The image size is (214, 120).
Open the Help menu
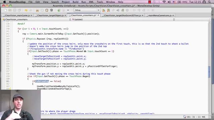[x=120, y=2]
